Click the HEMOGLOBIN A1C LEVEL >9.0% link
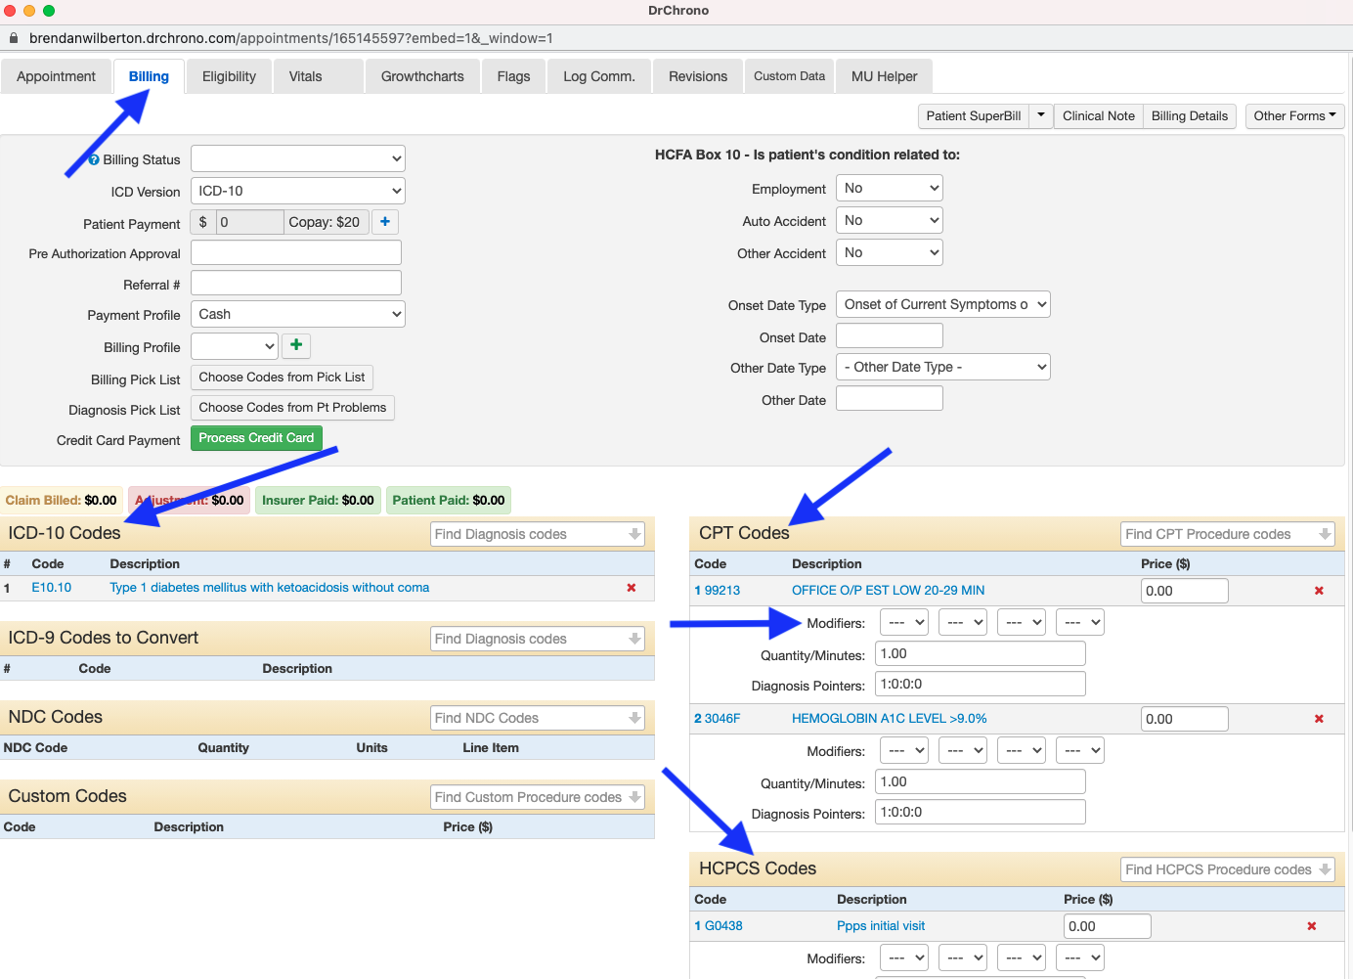The height and width of the screenshot is (979, 1353). pyautogui.click(x=890, y=719)
